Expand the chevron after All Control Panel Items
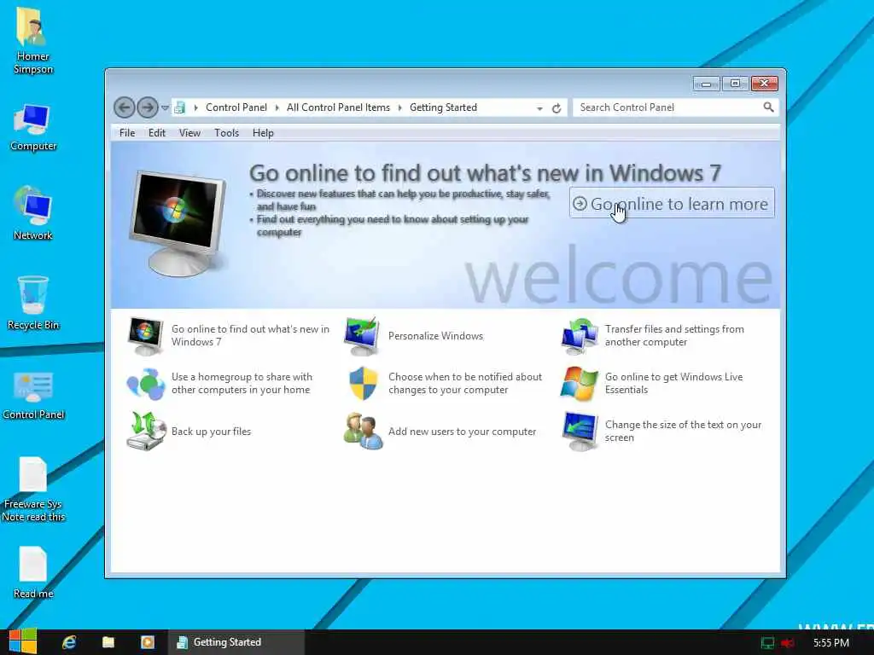874x655 pixels. (399, 107)
